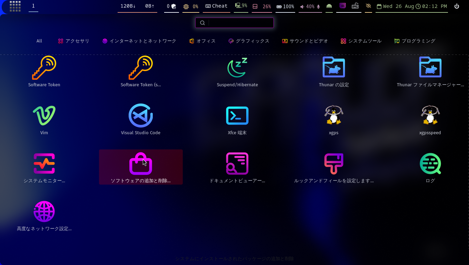
Task: Click the ログ label text
Action: 430,181
